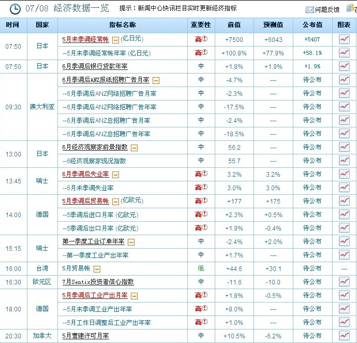The height and width of the screenshot is (343, 357).
Task: Open chart icon for ANZ总招聘广告年率 row
Action: click(344, 133)
